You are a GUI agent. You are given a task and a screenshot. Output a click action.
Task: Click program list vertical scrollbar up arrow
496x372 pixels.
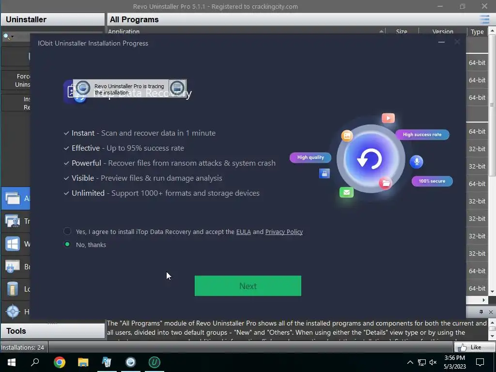click(x=492, y=31)
